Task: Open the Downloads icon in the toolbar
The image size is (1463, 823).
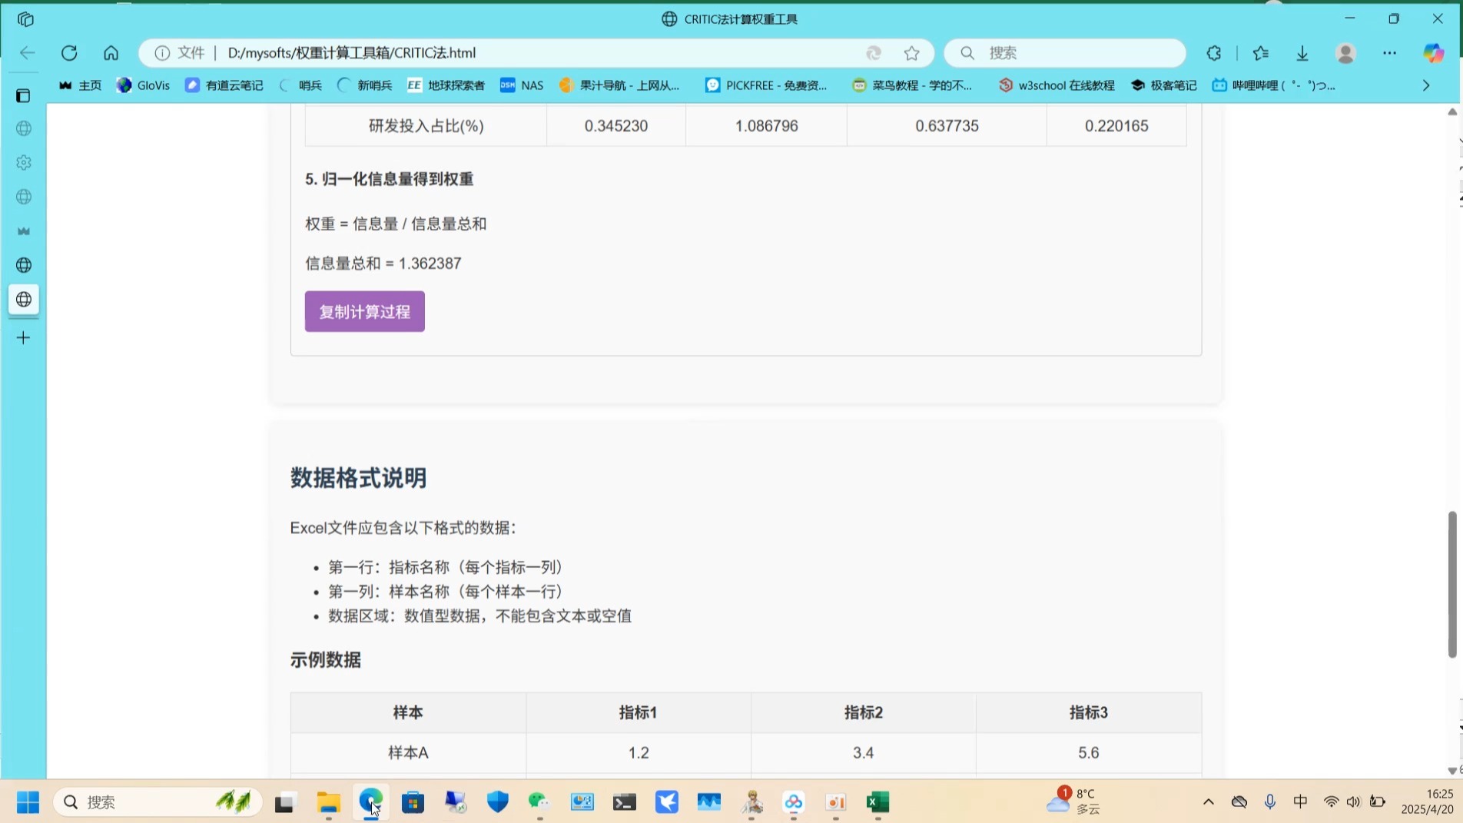Action: 1302,53
